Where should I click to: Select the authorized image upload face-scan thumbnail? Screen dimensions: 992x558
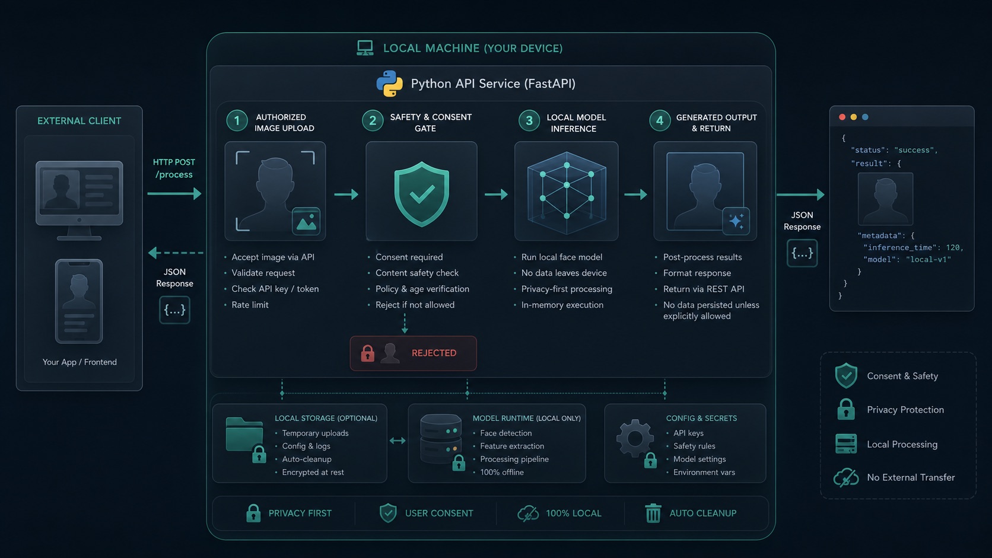[x=275, y=191]
